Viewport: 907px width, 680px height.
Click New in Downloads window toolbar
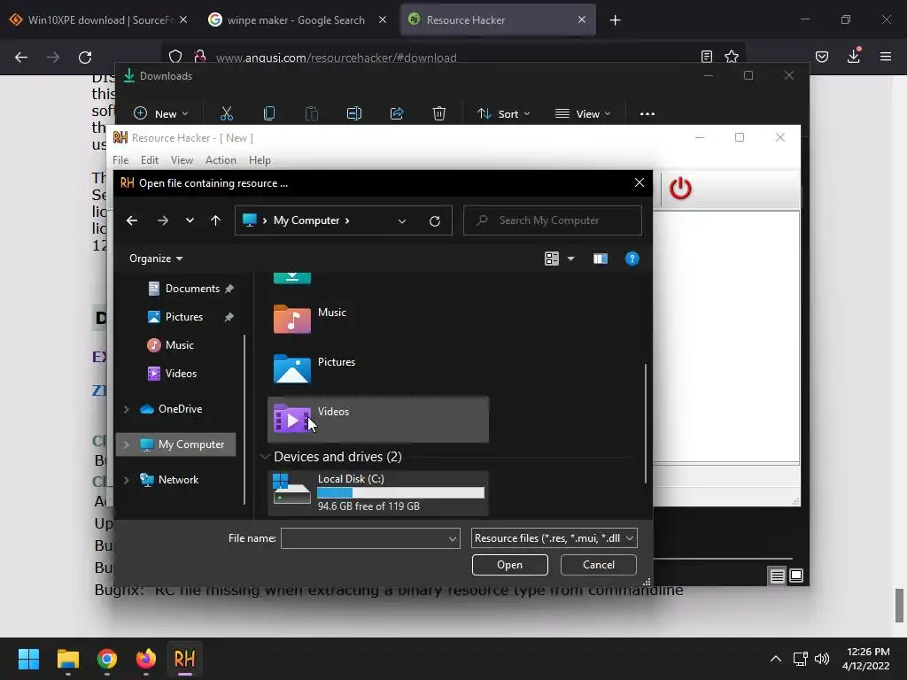[161, 114]
